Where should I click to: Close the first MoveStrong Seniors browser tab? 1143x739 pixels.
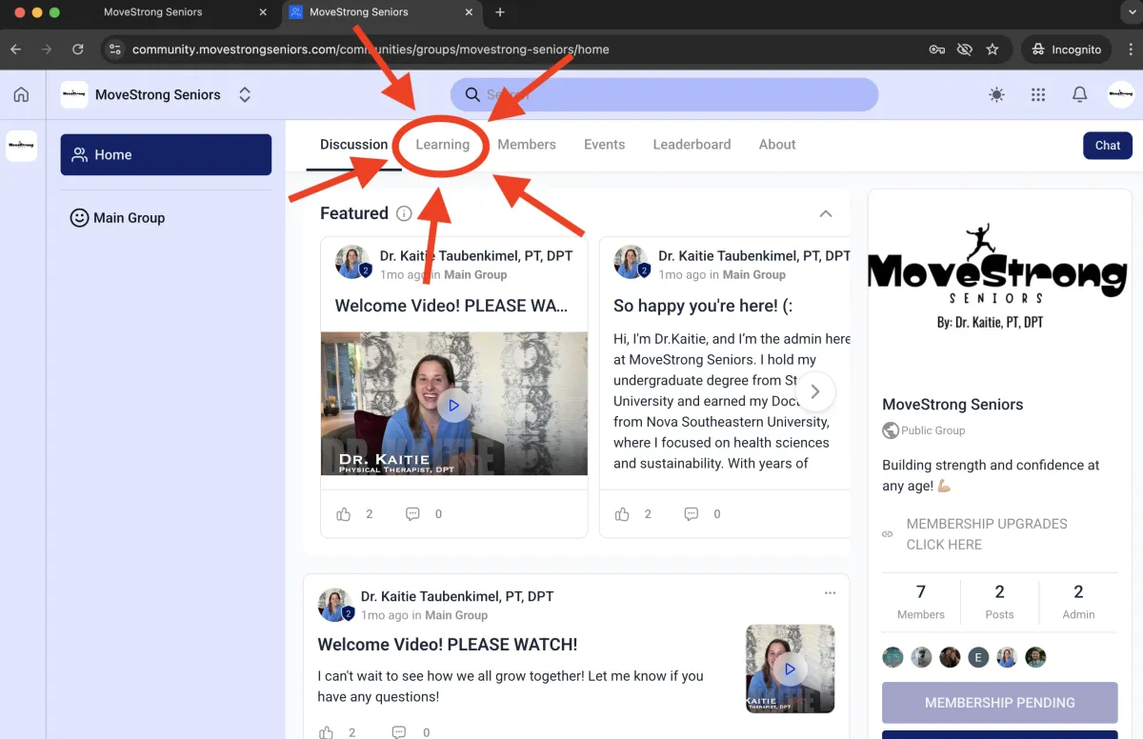264,12
